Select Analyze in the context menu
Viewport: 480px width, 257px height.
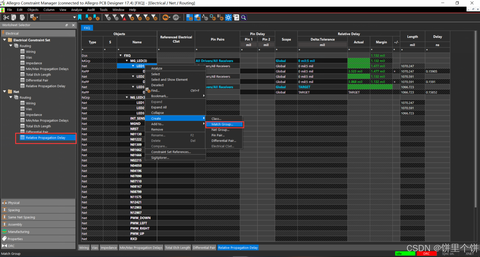tap(176, 68)
